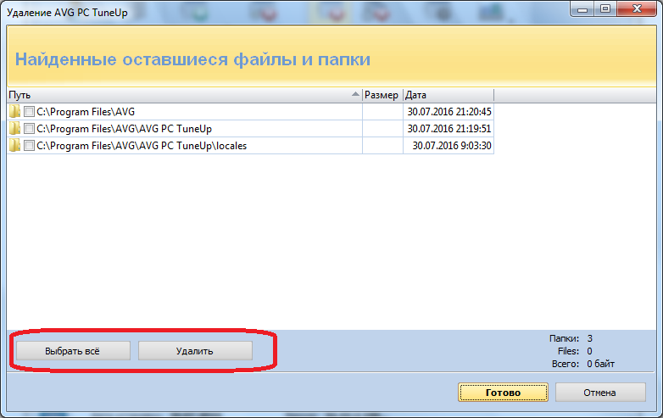Screen dimensions: 663x418
Task: Minimize the Удаление AVG PC TuneUp window
Action: click(x=582, y=8)
